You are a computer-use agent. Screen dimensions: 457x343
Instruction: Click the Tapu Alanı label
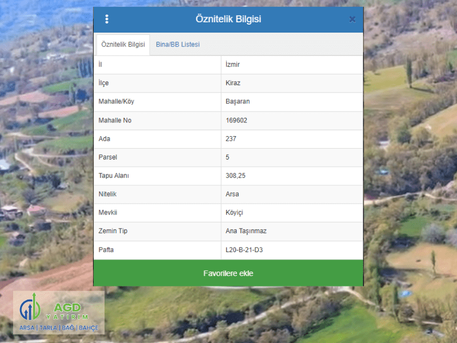coord(114,176)
